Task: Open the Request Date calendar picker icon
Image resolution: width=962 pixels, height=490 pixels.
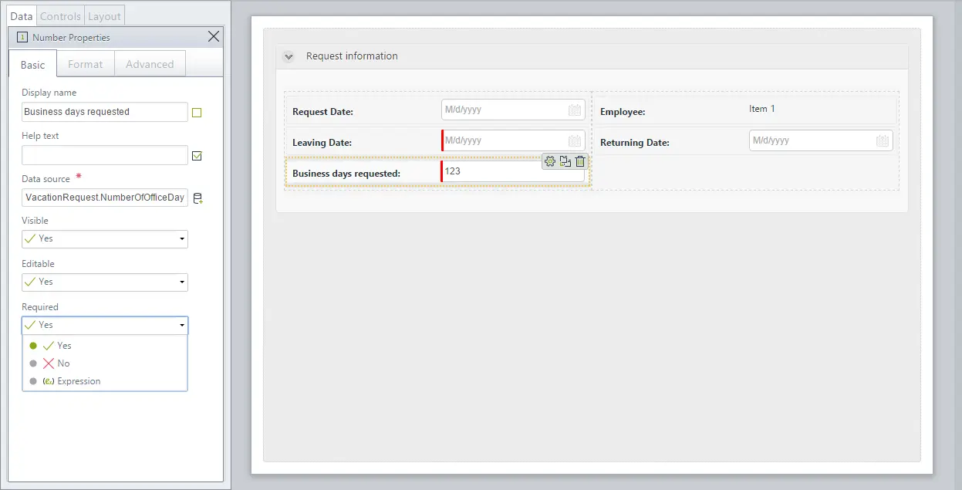Action: (x=575, y=110)
